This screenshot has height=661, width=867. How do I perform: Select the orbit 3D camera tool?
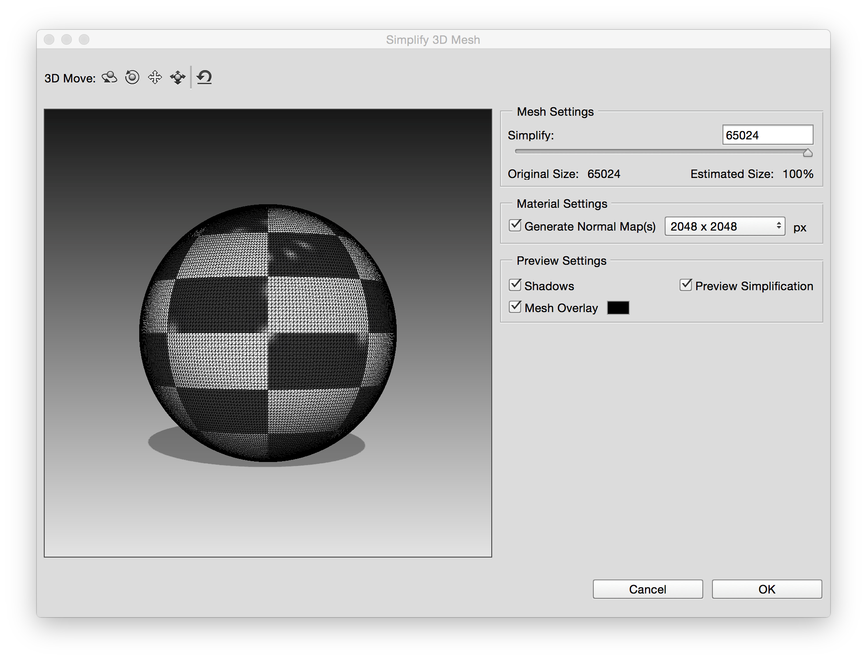(109, 78)
